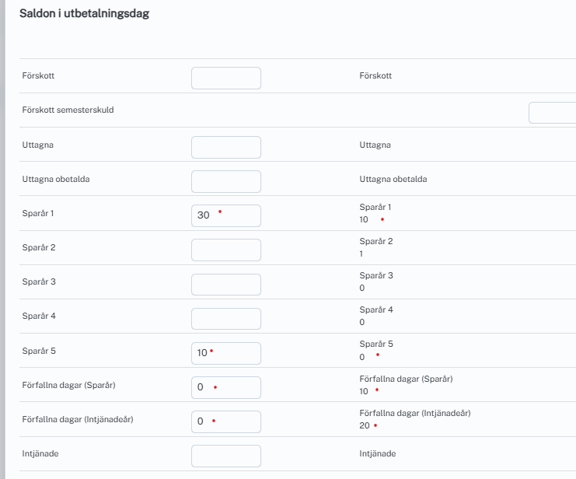
Task: Select the empty Sparår 4 input field
Action: pos(225,318)
